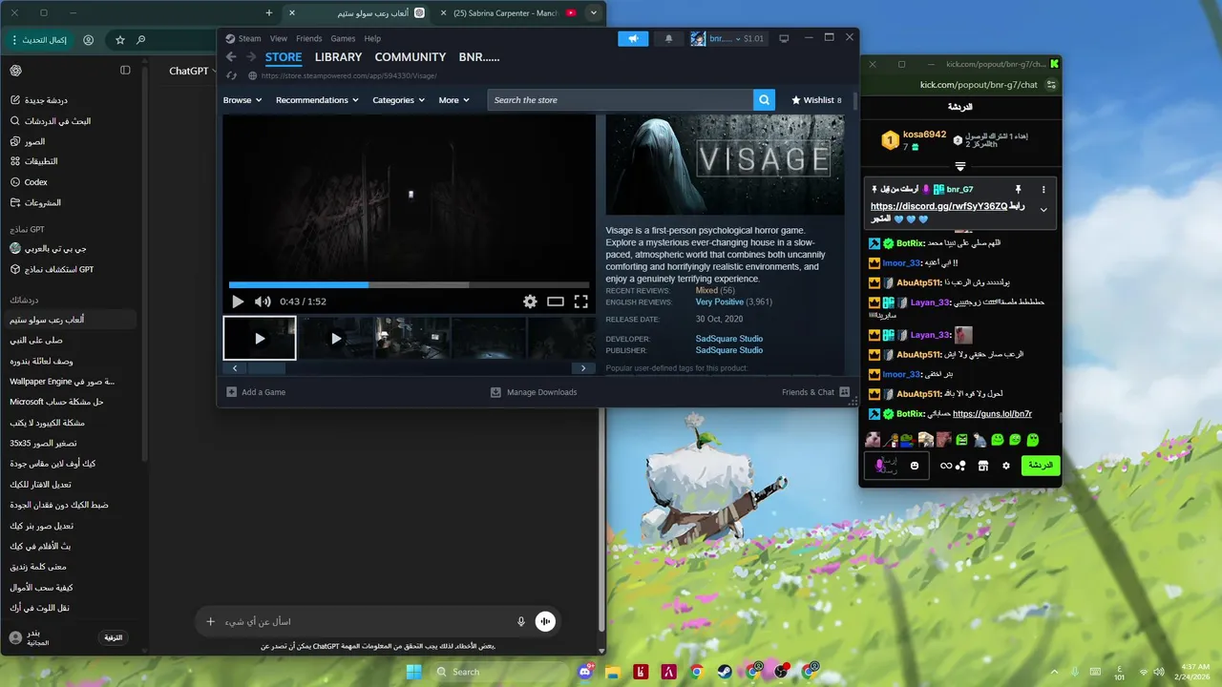
Task: Switch Steam to Big Picture mode
Action: (x=784, y=38)
